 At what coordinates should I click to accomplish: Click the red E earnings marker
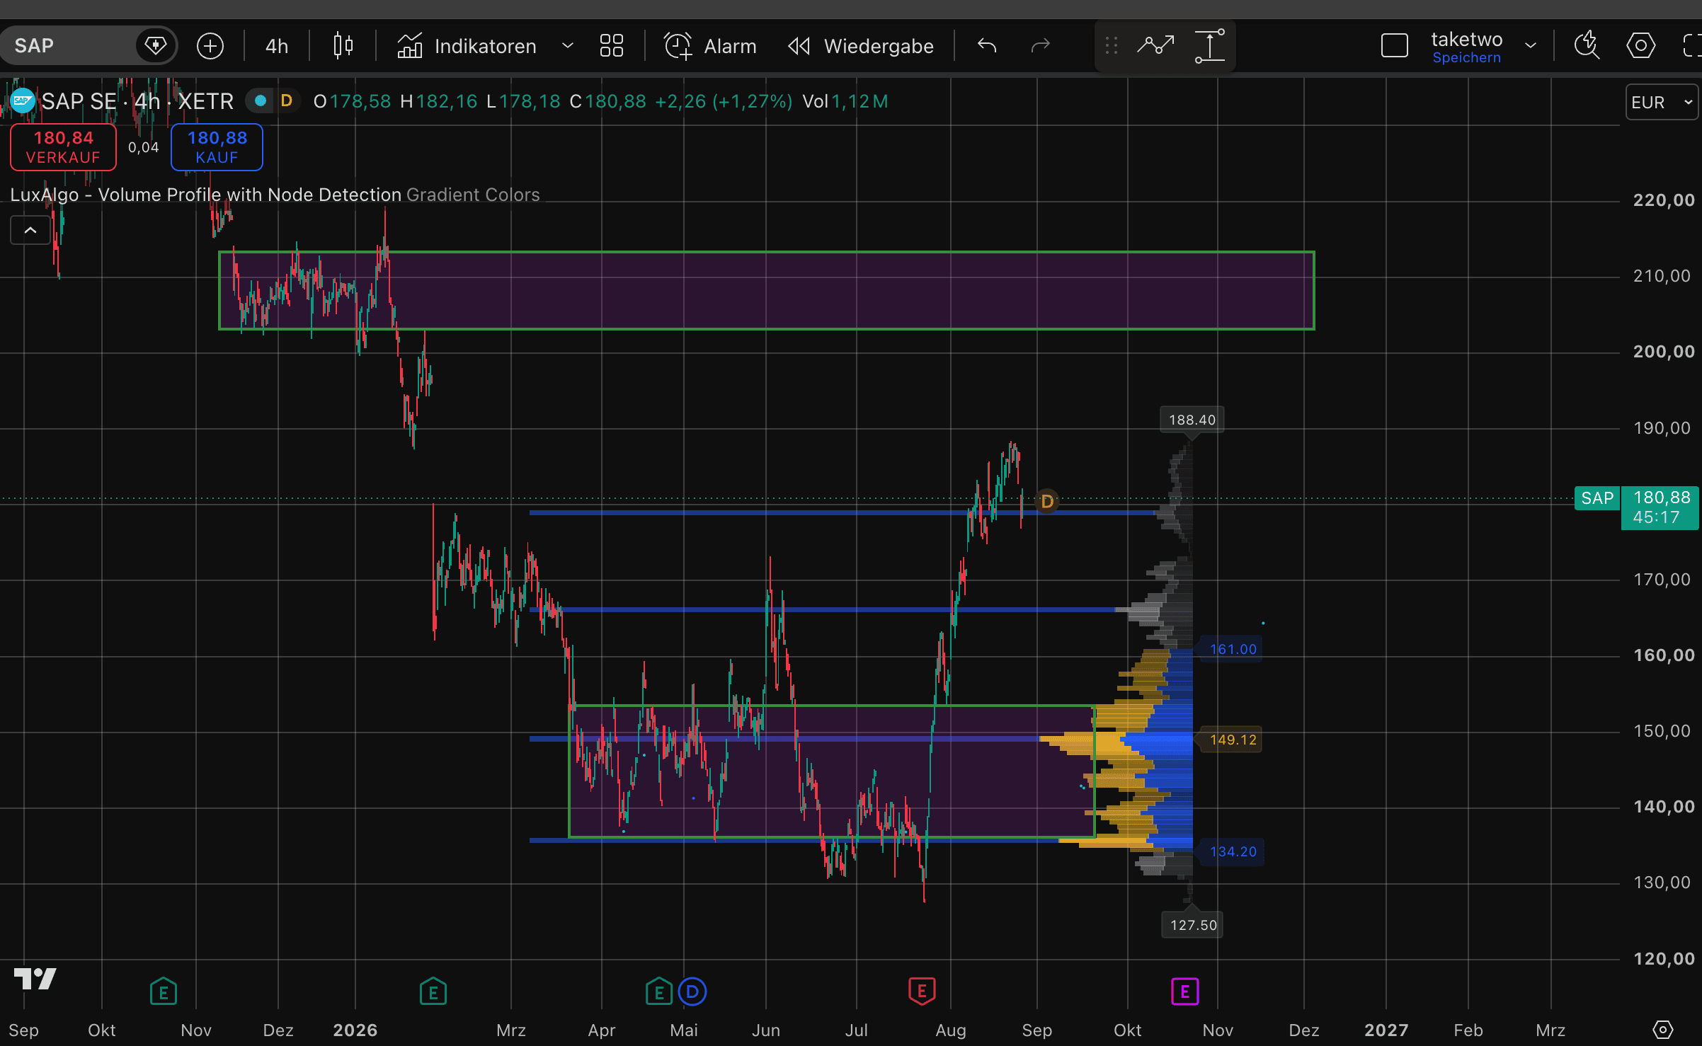pos(922,991)
